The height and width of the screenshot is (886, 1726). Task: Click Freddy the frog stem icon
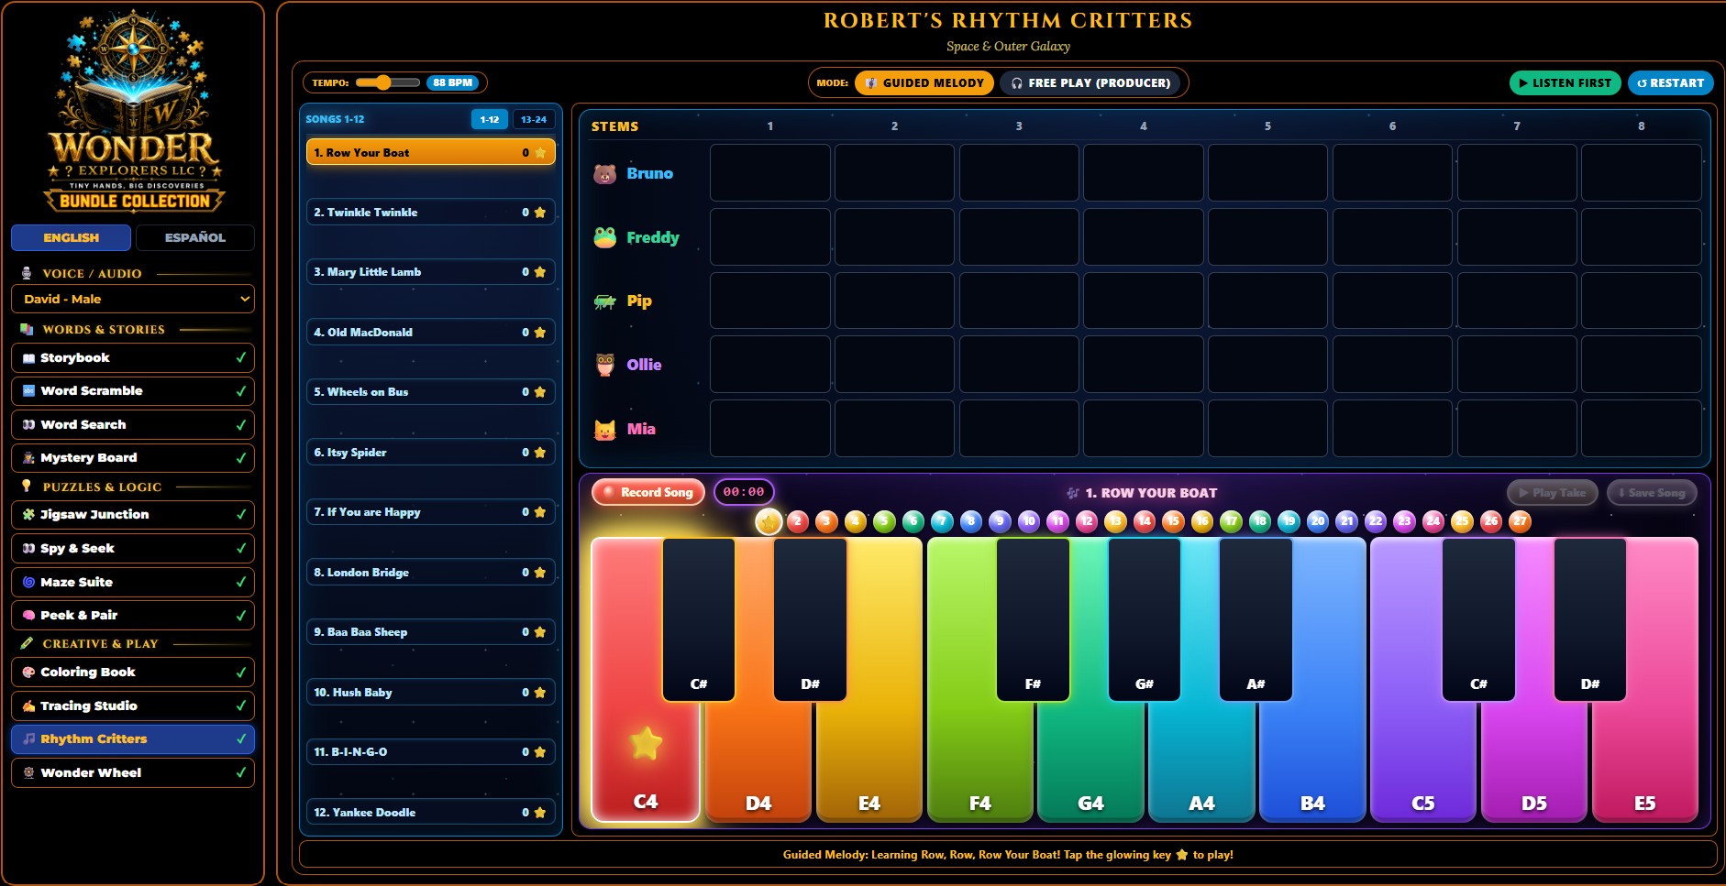coord(604,237)
